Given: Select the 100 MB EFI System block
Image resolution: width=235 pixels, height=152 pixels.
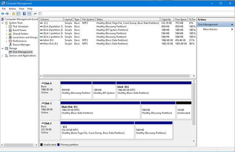Looking at the screenshot, I should (x=104, y=90).
